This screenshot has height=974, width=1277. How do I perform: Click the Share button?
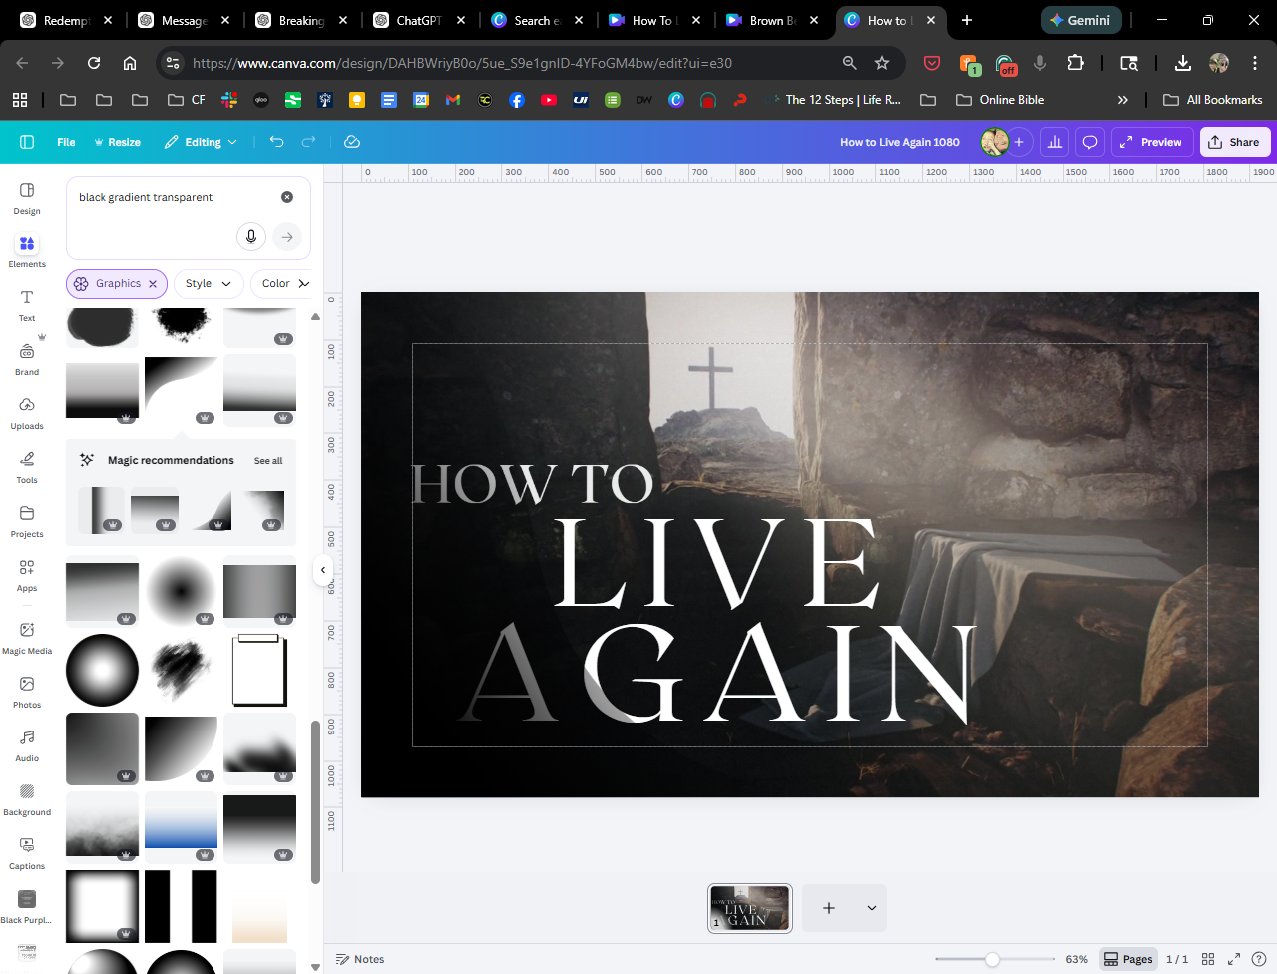[1234, 142]
